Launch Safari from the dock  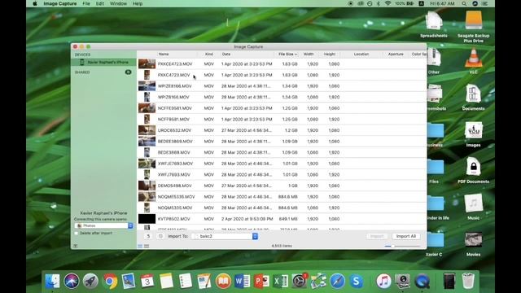(x=337, y=282)
